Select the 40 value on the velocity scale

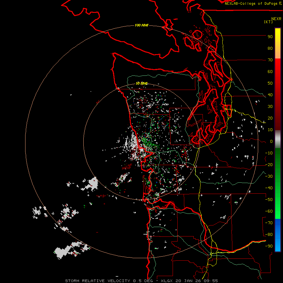[270, 95]
